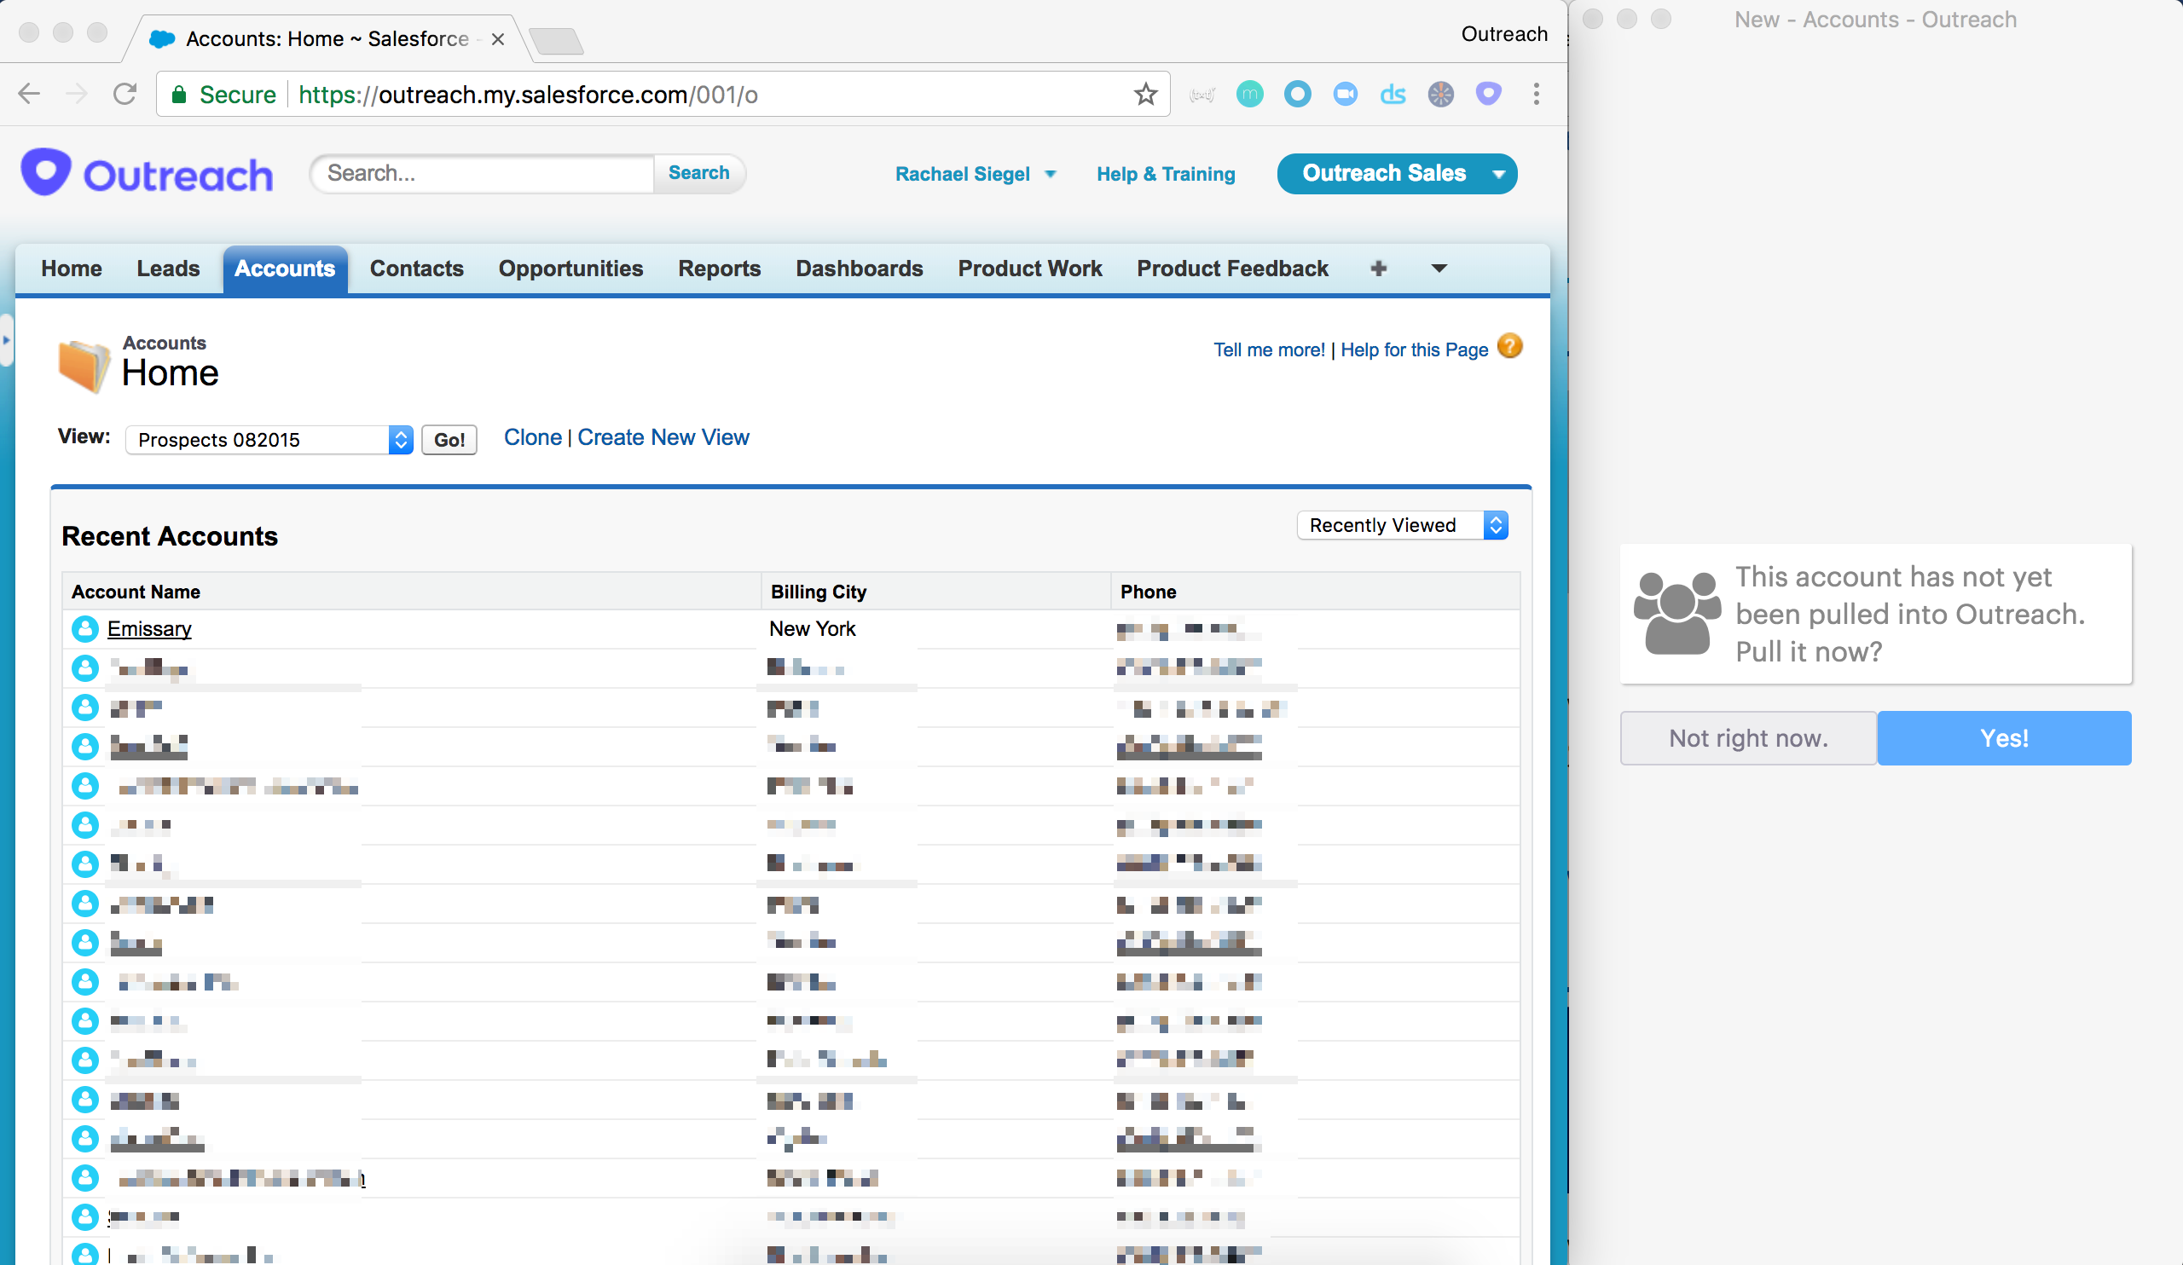Dismiss with the 'Not right now.' button

(x=1747, y=737)
